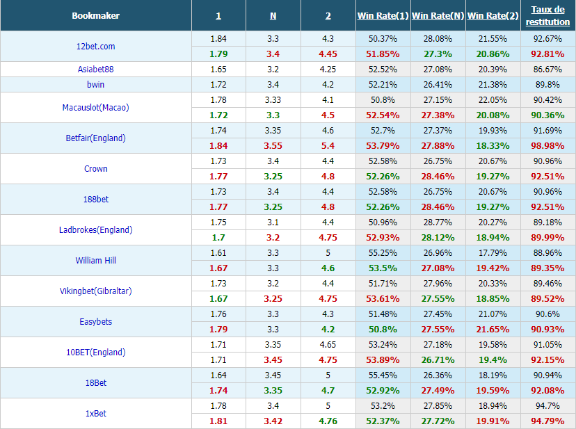This screenshot has width=576, height=429.
Task: Sort by the '2' odds column header
Action: pyautogui.click(x=328, y=16)
